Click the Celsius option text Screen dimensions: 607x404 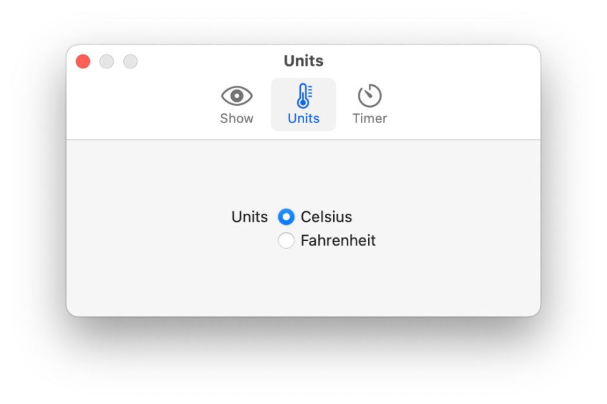[x=326, y=217]
